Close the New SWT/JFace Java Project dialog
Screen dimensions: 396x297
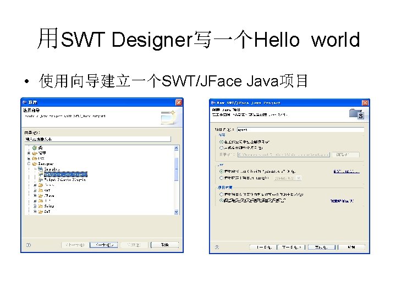point(365,103)
